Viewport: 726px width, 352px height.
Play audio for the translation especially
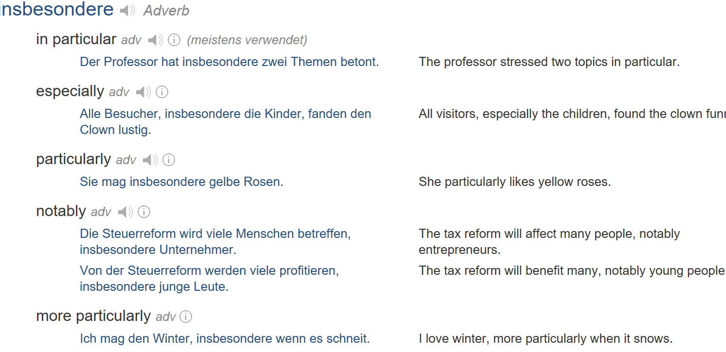pos(142,91)
